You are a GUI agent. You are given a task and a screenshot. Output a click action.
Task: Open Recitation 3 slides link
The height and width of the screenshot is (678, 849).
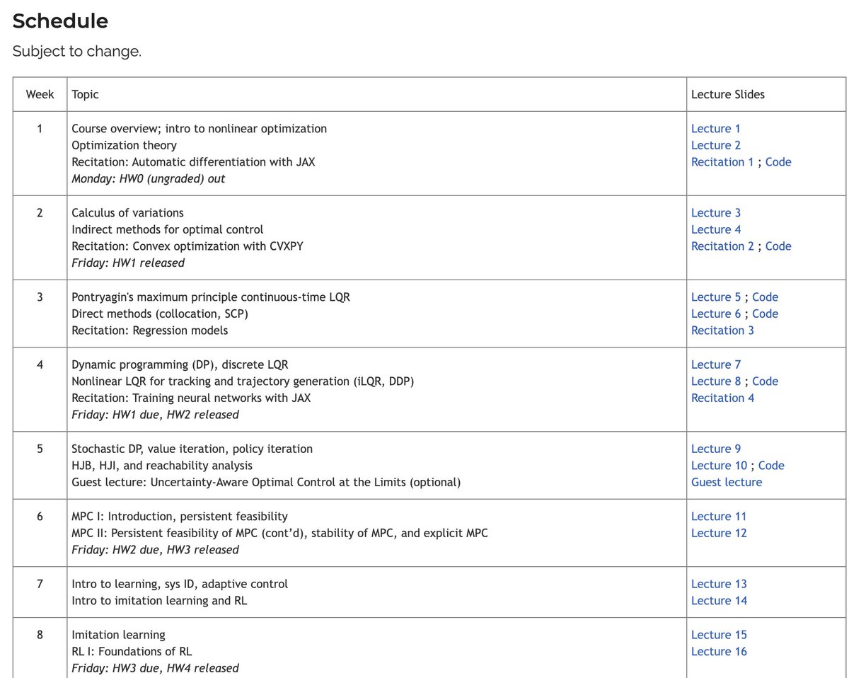pyautogui.click(x=722, y=331)
